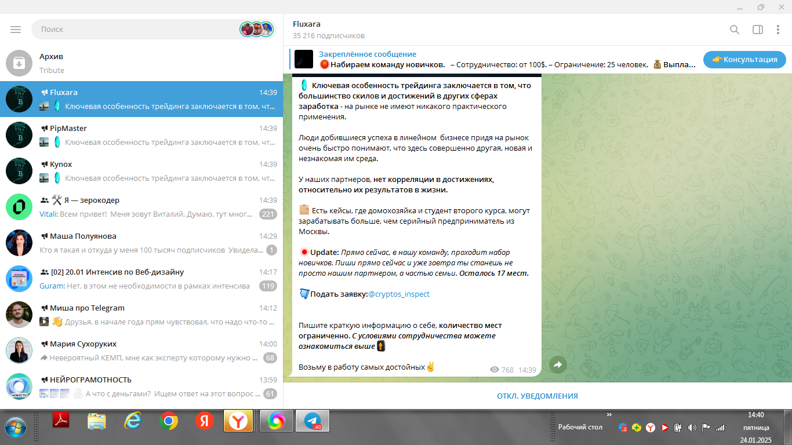Click the Yandex Y tray icon
The height and width of the screenshot is (445, 792).
coord(651,428)
